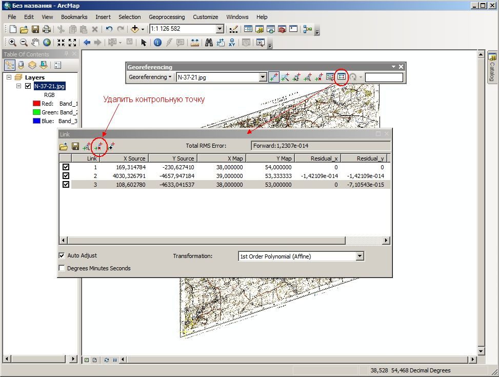
Task: Open the Bookmarks menu
Action: click(x=74, y=17)
